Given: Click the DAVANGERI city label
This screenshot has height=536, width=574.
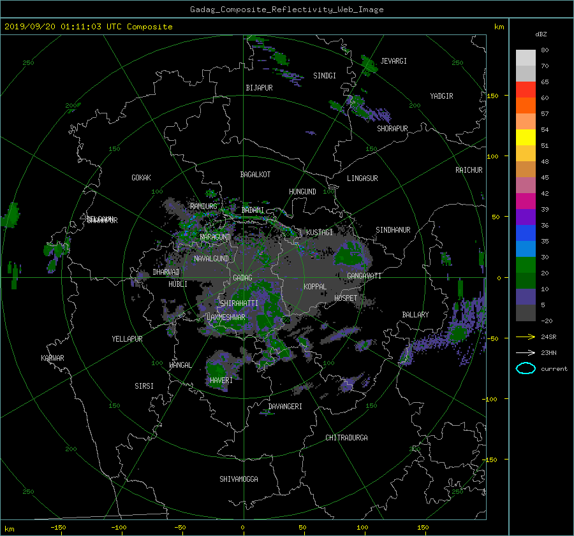Looking at the screenshot, I should [x=285, y=407].
